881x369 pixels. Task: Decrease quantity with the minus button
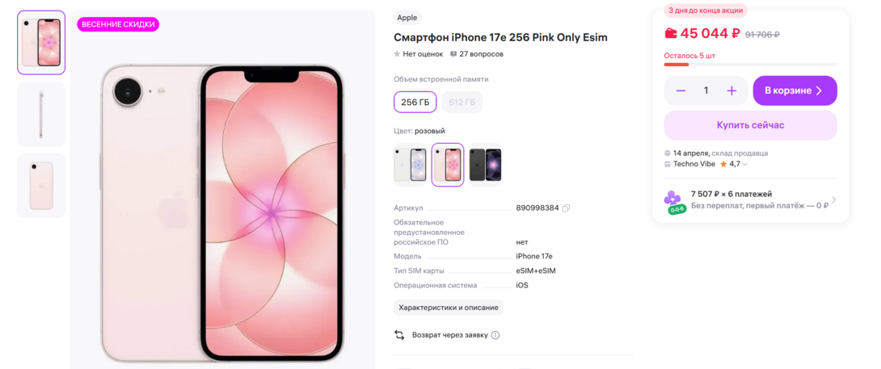pos(681,90)
